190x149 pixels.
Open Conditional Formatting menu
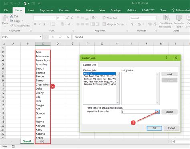point(166,21)
